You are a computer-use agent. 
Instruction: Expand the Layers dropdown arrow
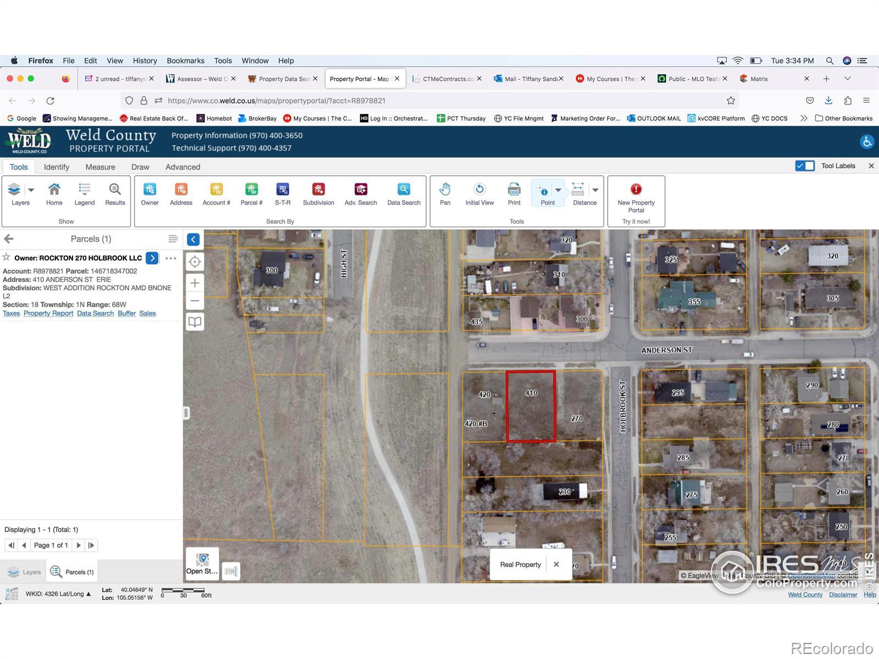(x=31, y=190)
